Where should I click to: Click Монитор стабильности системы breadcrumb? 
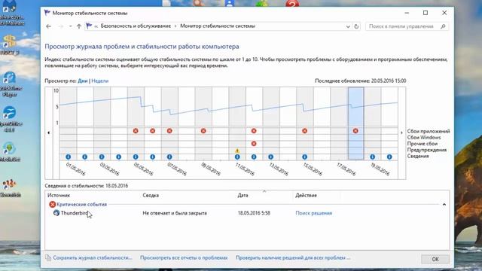[218, 26]
